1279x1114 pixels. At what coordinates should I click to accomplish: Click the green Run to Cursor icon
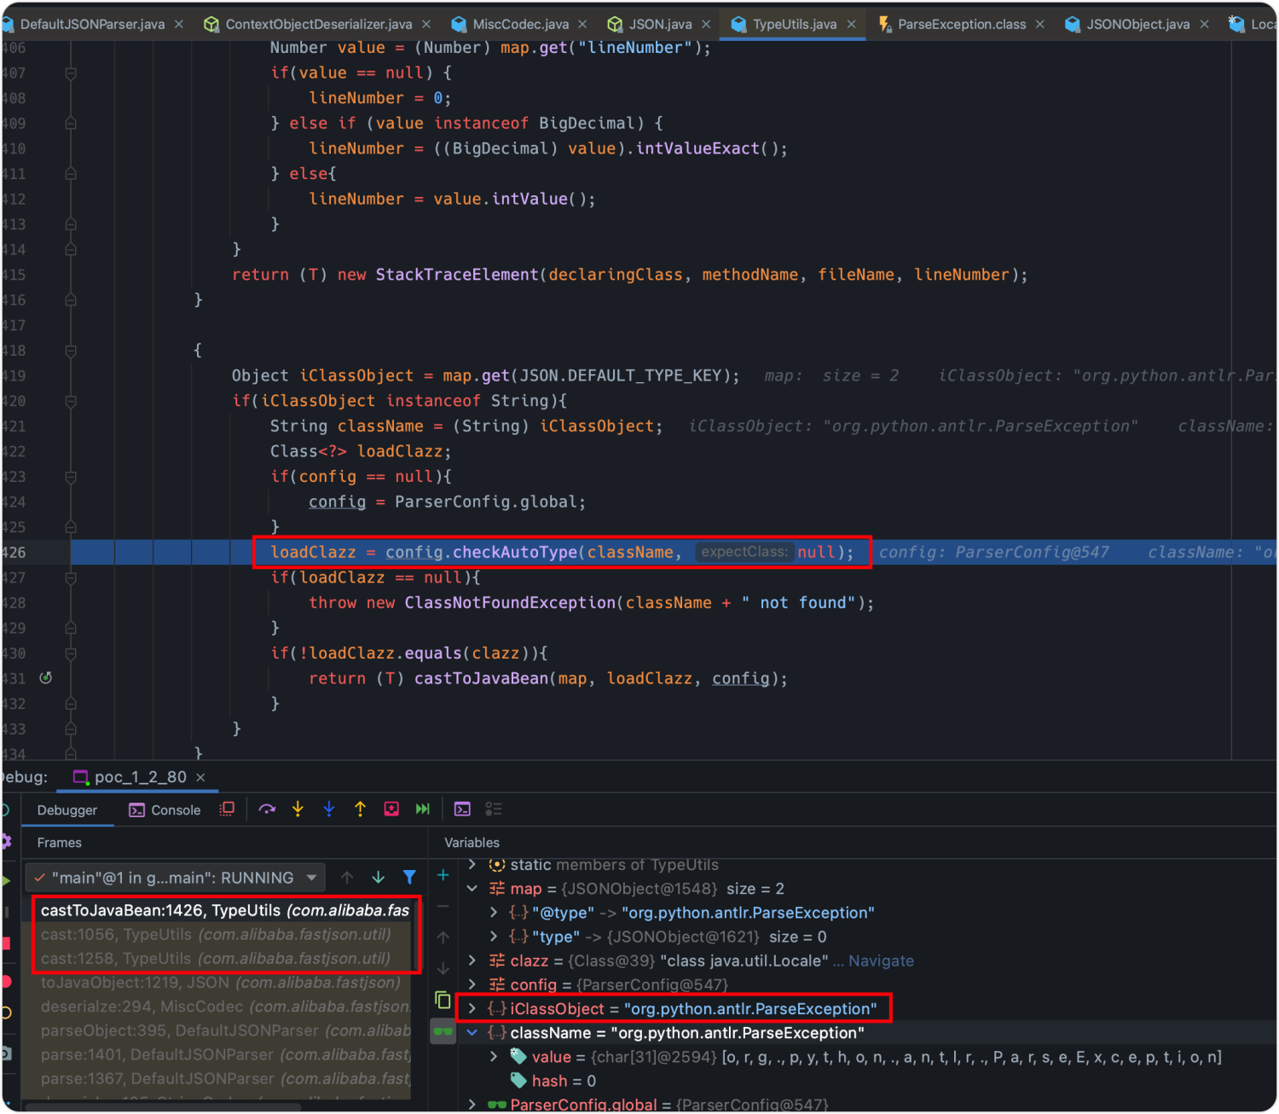point(422,809)
